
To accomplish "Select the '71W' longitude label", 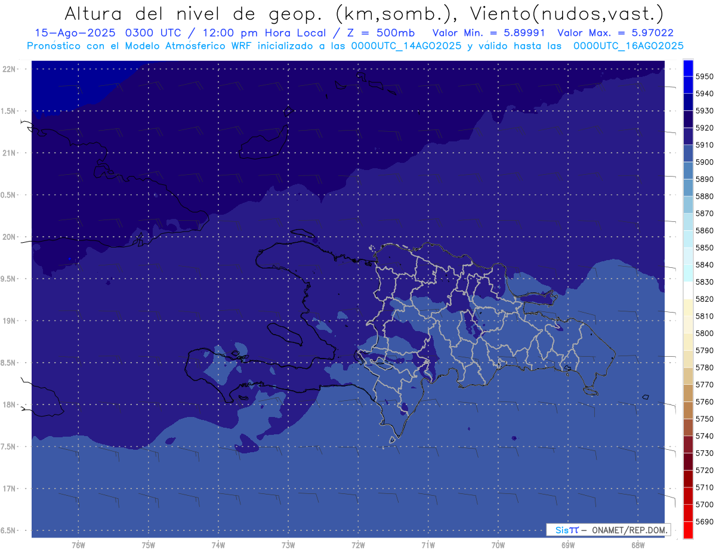I will tap(428, 545).
